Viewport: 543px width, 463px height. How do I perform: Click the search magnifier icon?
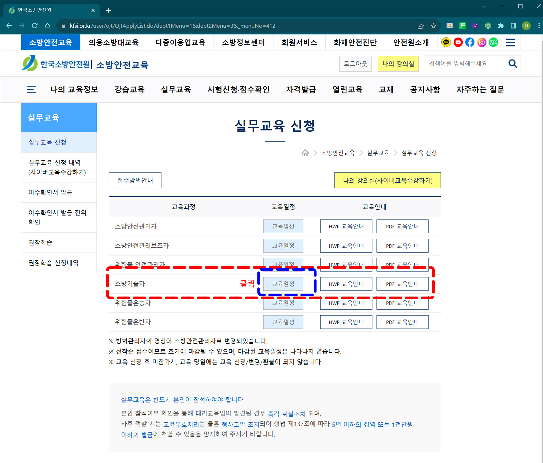(512, 64)
